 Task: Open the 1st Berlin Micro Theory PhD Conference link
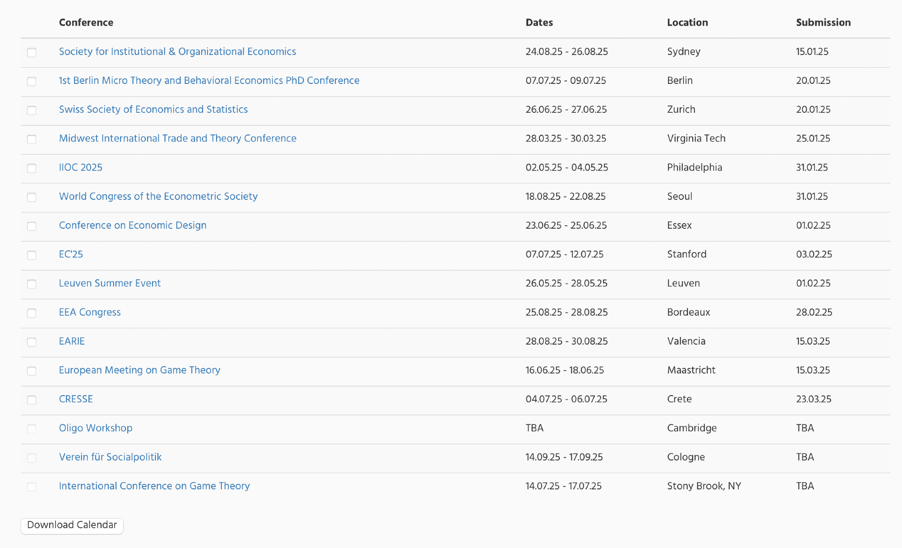(209, 80)
